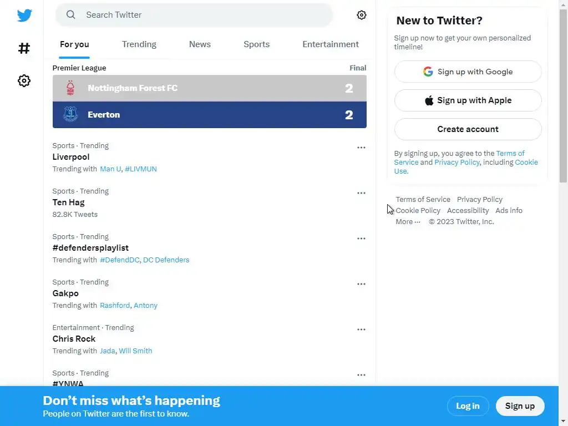Open the #defendersplaylist trending topic
The height and width of the screenshot is (426, 568).
pos(90,248)
